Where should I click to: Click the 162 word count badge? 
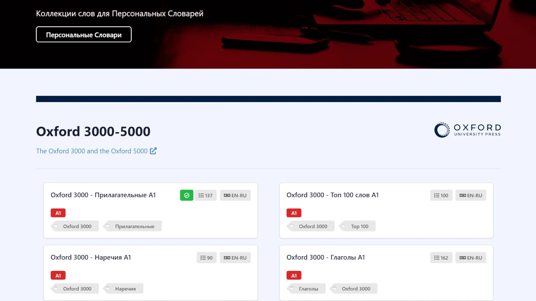click(x=441, y=258)
